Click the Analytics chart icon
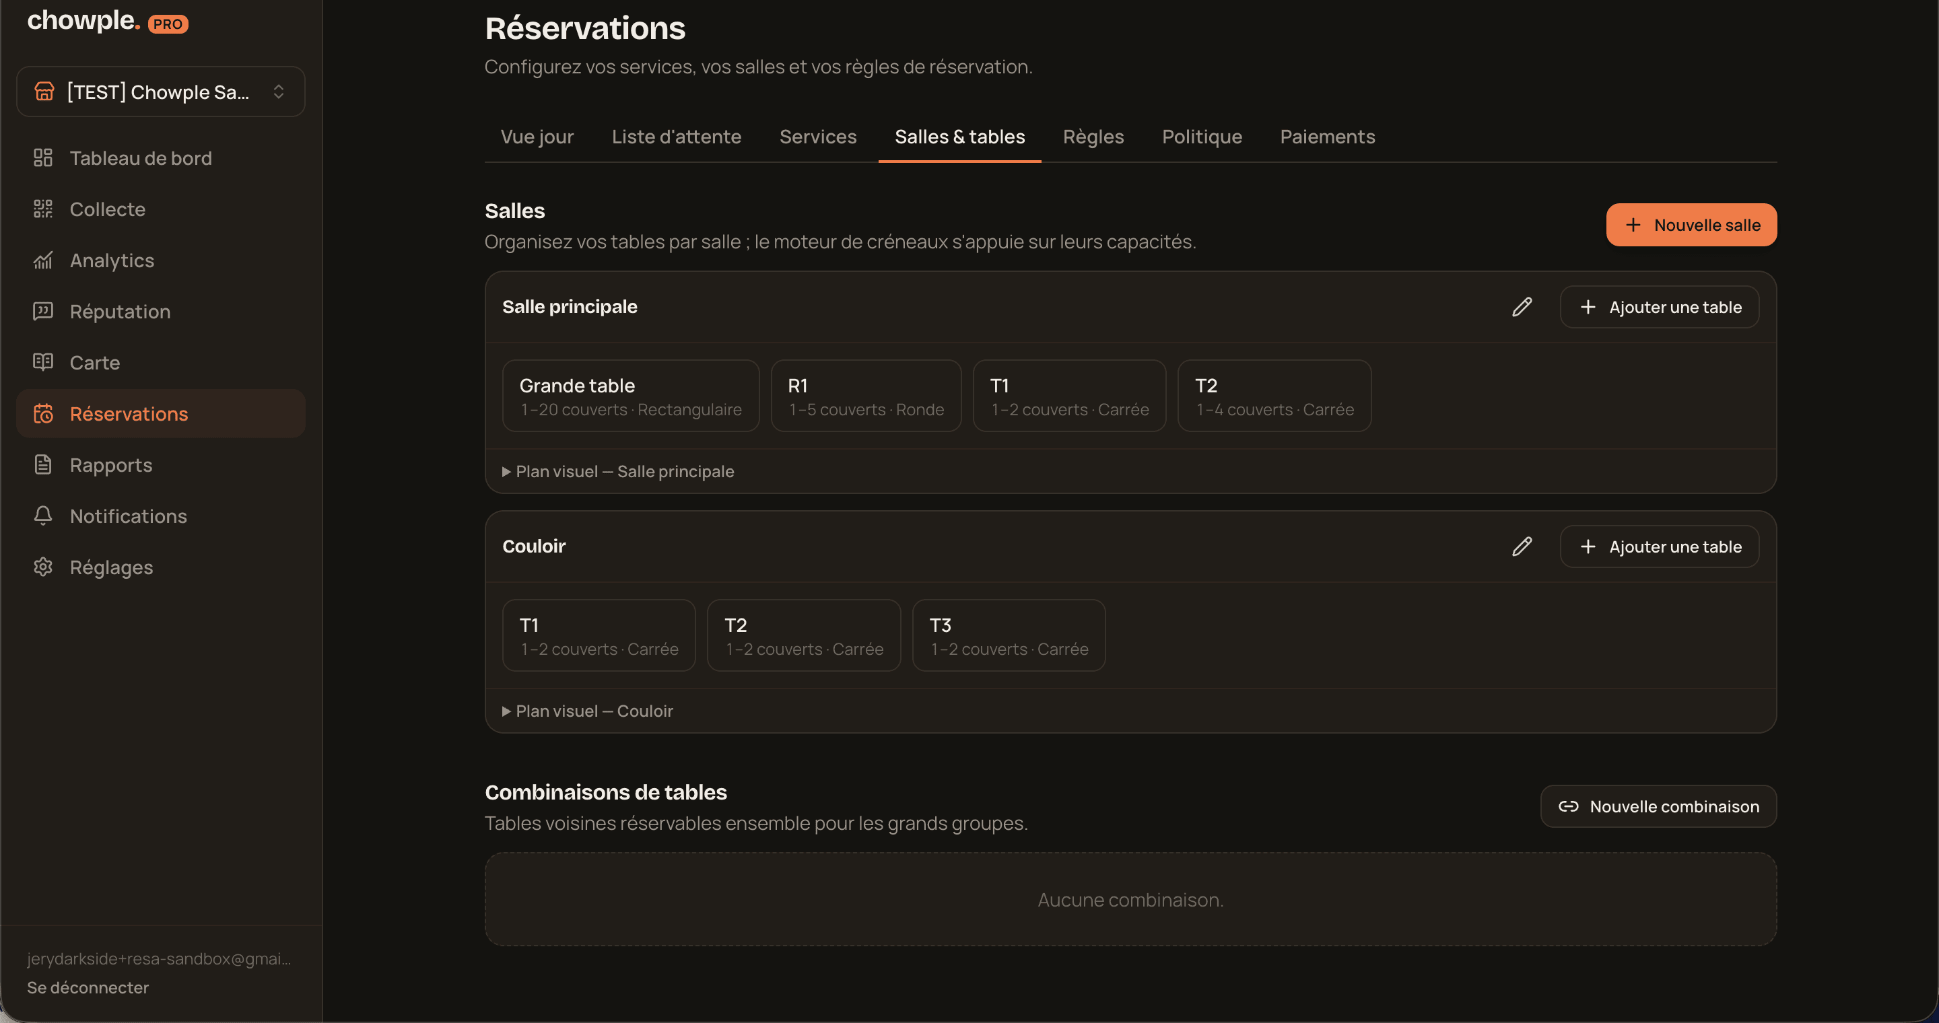The height and width of the screenshot is (1023, 1939). [x=43, y=260]
